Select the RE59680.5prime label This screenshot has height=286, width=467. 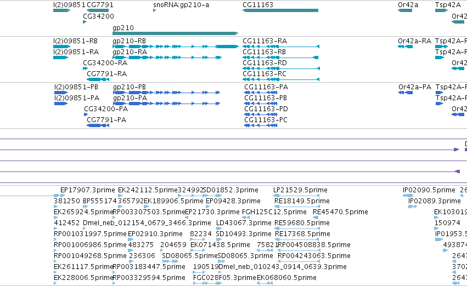[302, 223]
